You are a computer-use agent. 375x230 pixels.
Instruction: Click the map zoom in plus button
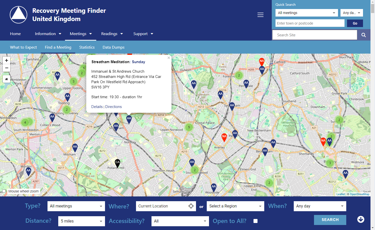pyautogui.click(x=6, y=60)
